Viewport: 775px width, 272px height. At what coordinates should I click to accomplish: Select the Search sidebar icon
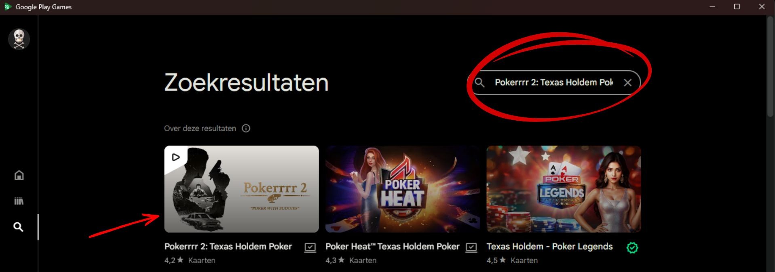coord(18,227)
